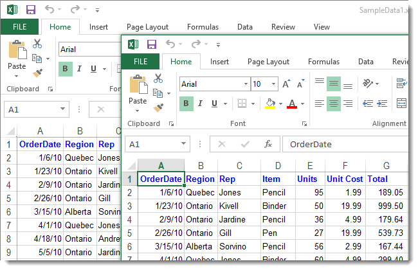
Task: Switch to View tab in back window
Action: point(321,27)
